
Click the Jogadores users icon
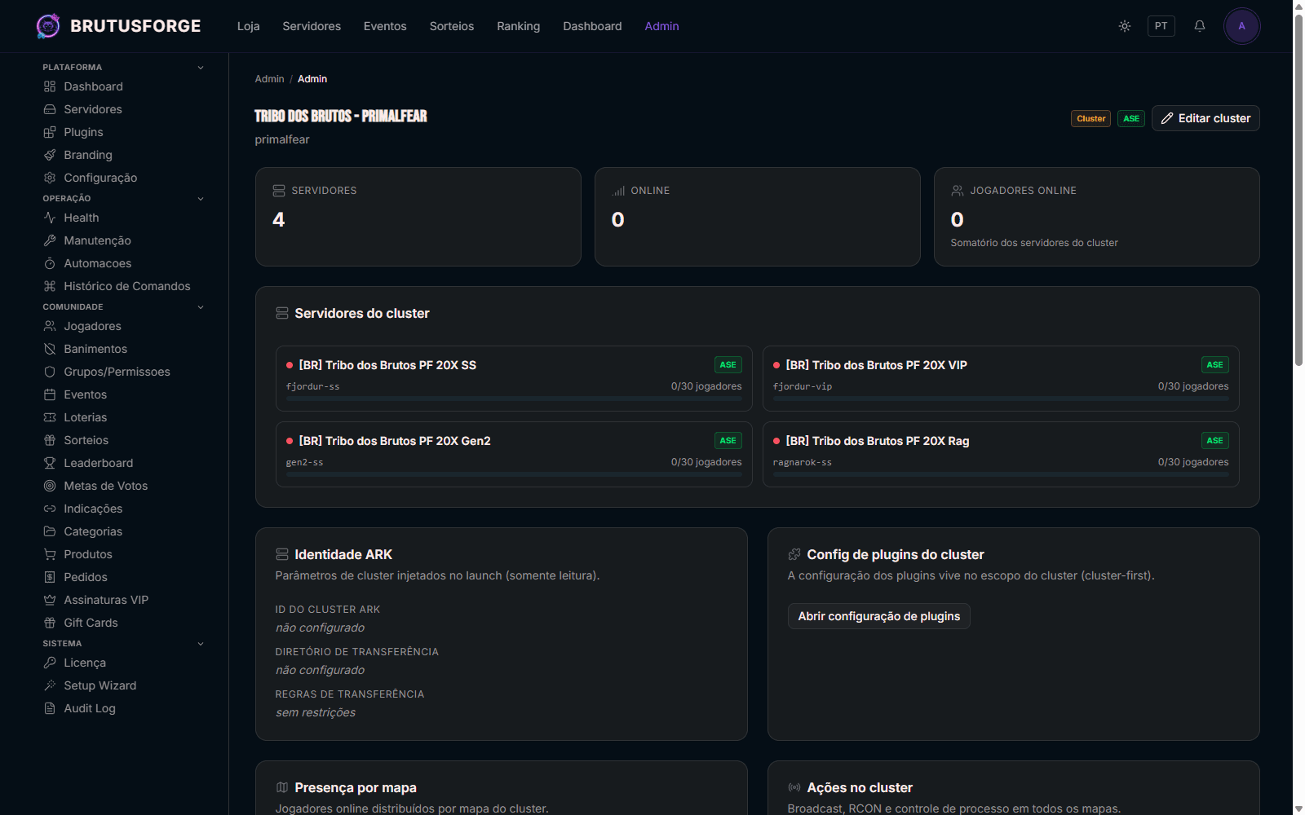click(x=50, y=326)
